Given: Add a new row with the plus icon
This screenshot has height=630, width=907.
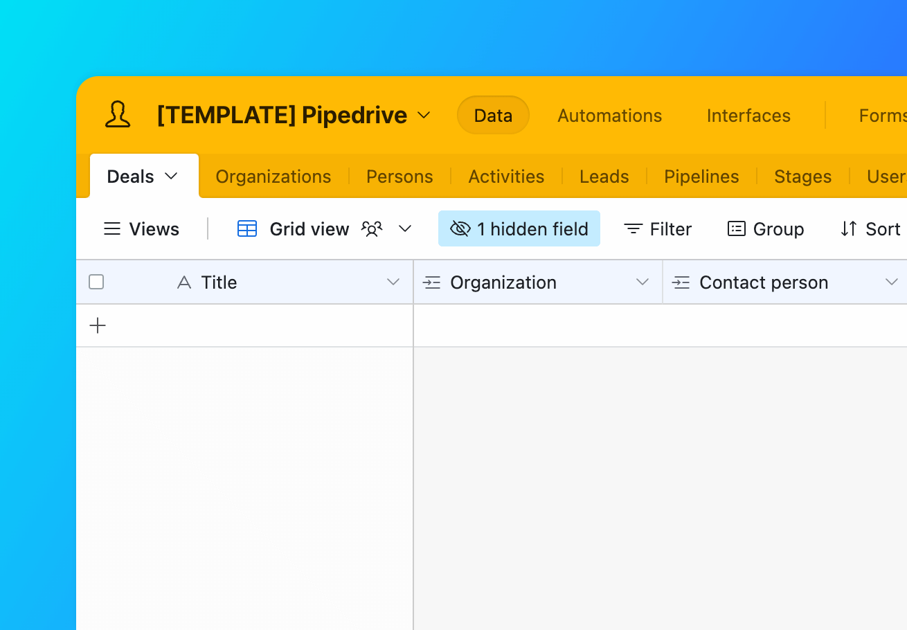Looking at the screenshot, I should 98,325.
